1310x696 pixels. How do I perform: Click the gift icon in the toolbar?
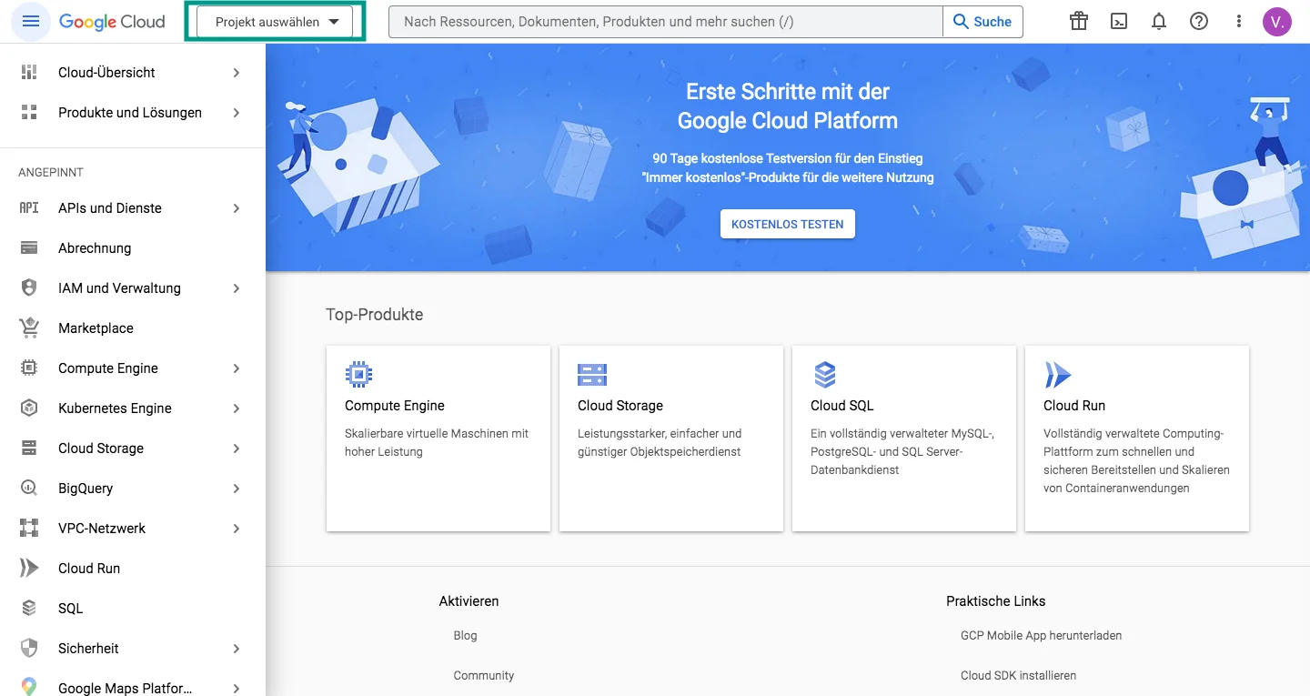pos(1079,21)
